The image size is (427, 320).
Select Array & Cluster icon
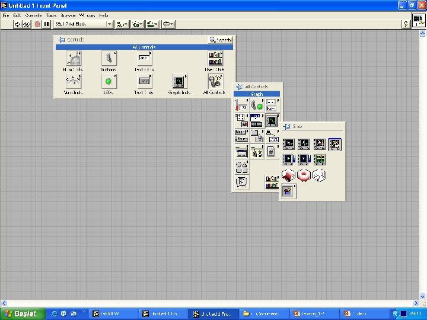pos(241,120)
